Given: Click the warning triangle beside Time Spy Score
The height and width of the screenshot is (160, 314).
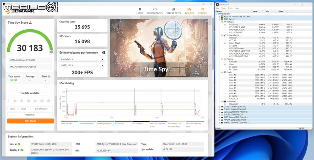Looking at the screenshot, I should tap(31, 23).
